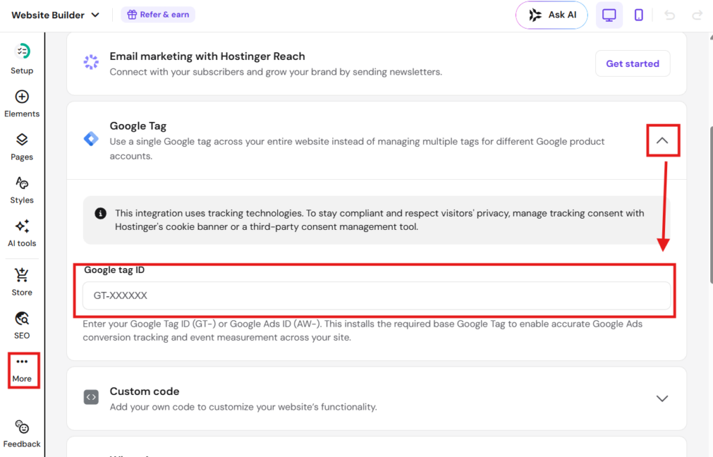
Task: Open the Store section
Action: (x=22, y=282)
